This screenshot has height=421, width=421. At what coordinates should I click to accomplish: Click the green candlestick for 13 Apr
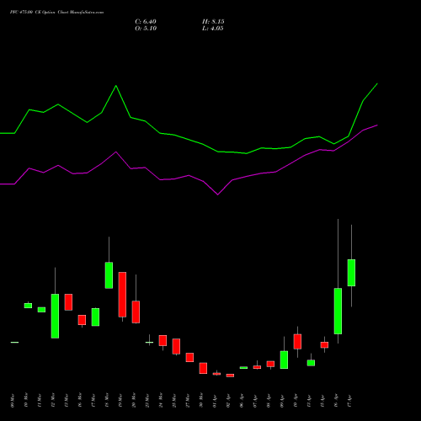(x=311, y=363)
